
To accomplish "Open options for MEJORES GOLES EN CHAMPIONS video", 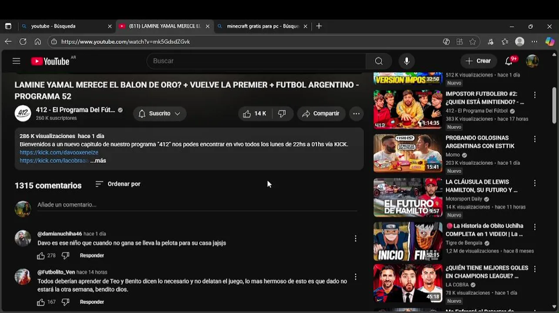I will [x=535, y=269].
